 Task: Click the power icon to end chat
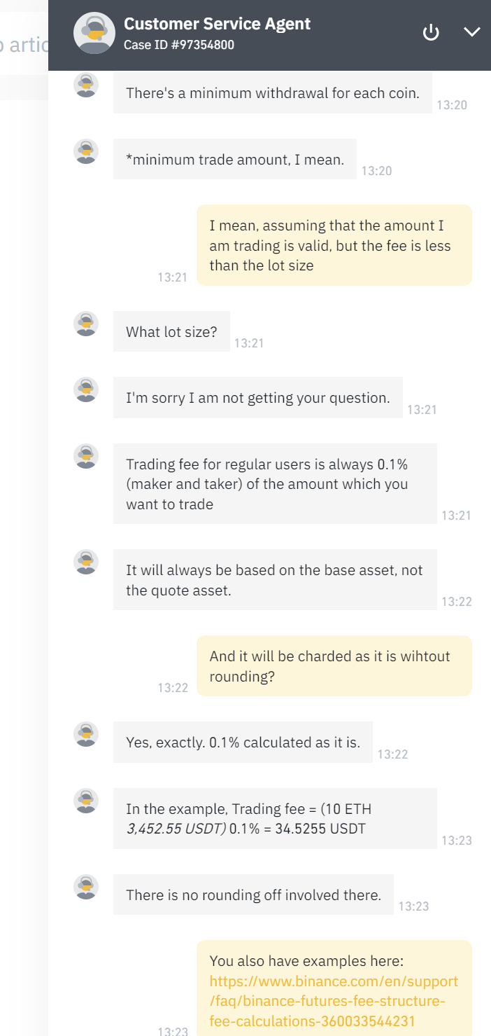[431, 32]
